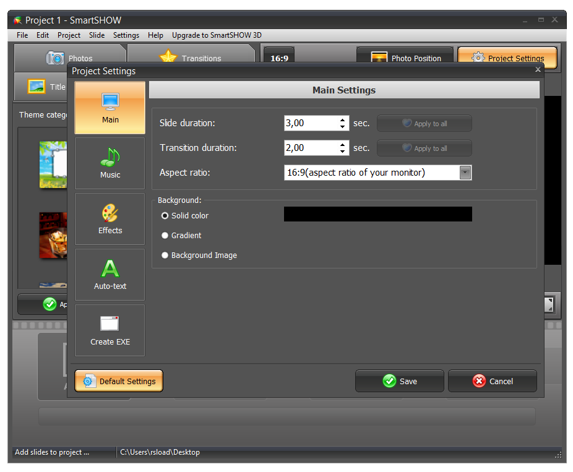Click the Photo Position picture icon

[x=379, y=58]
